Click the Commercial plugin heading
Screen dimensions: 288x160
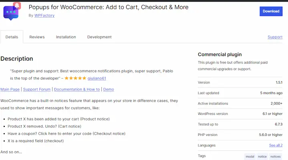click(220, 54)
